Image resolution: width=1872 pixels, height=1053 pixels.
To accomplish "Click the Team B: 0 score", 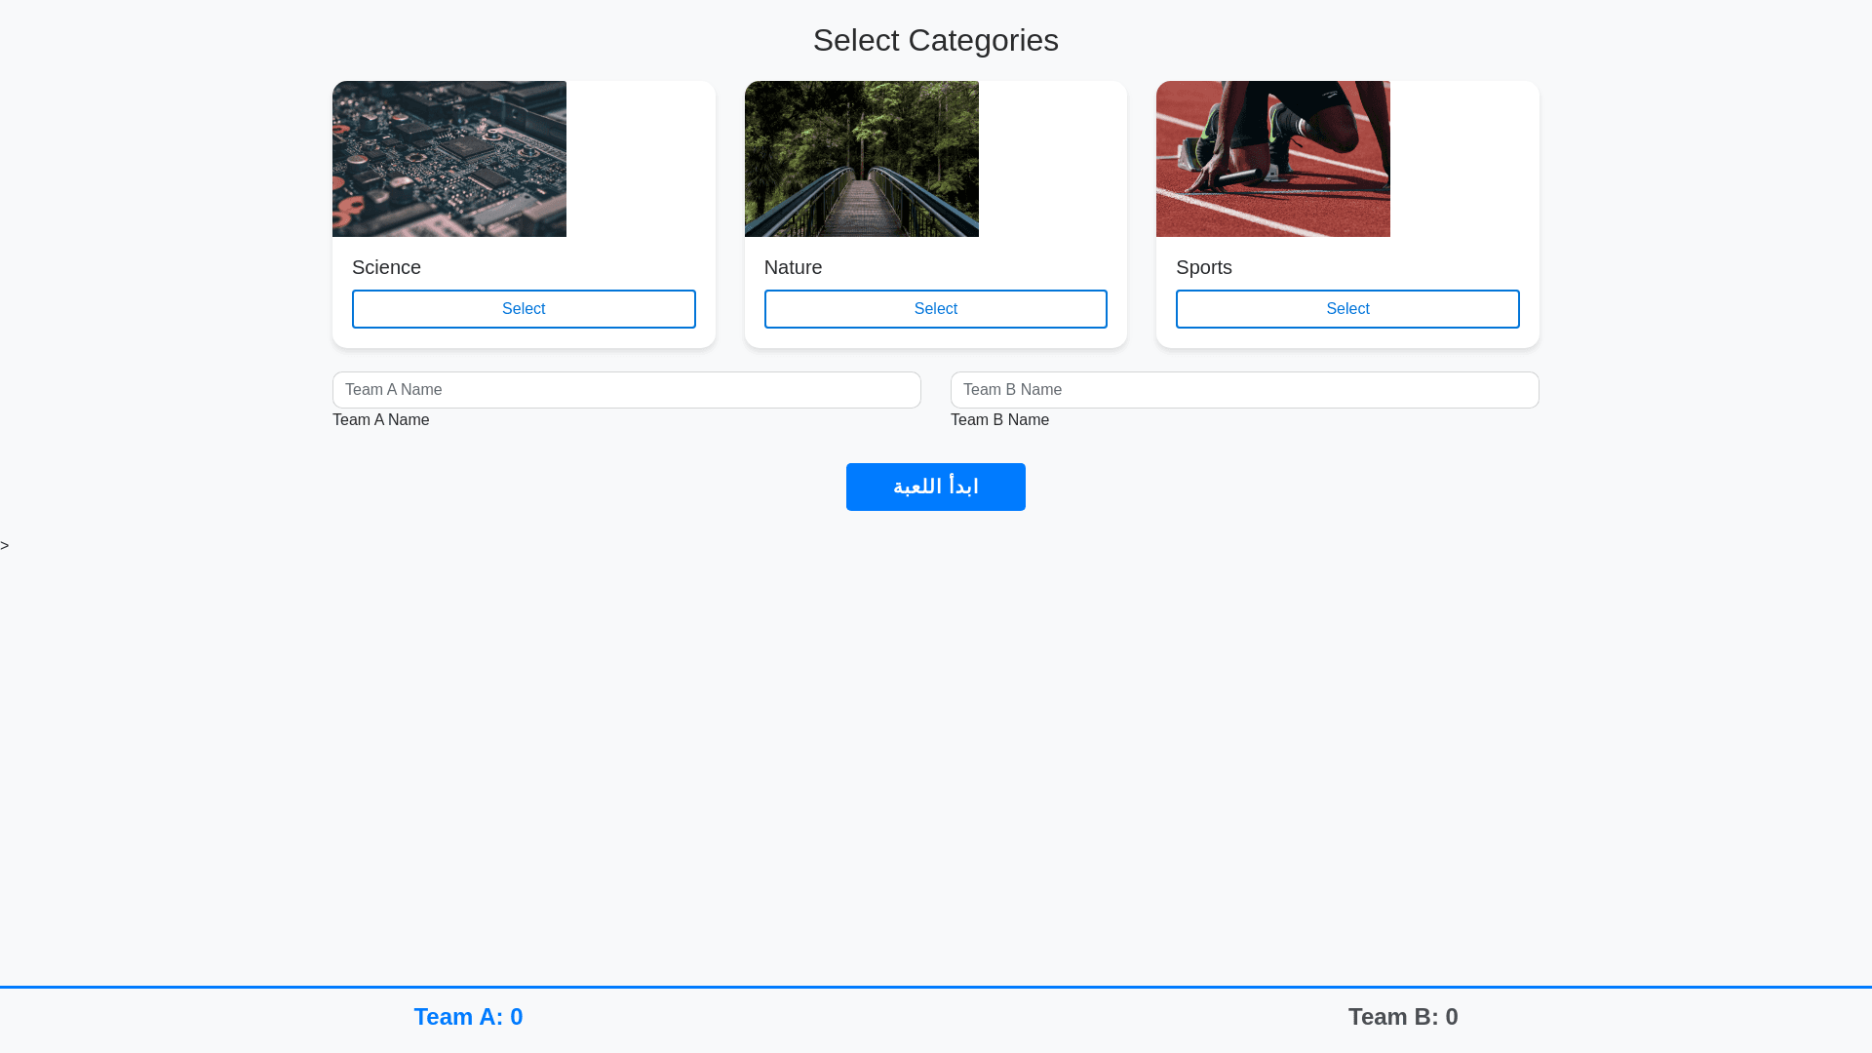I will pyautogui.click(x=1403, y=1017).
